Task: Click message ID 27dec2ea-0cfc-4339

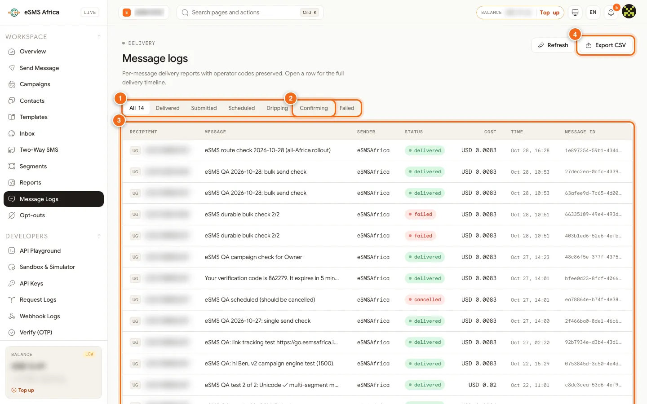Action: pos(593,172)
